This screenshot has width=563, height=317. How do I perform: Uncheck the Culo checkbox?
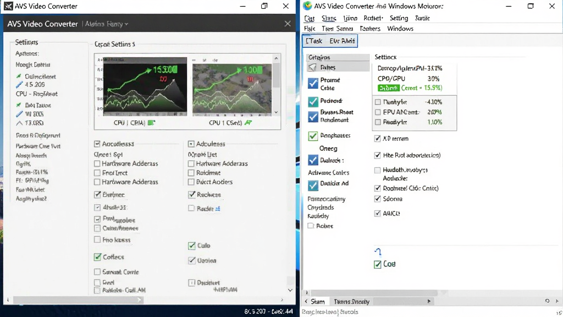[x=191, y=245]
